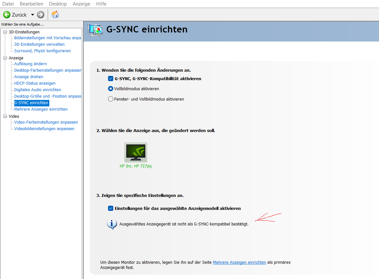Click the HP Inc. HP 727pq label
This screenshot has width=379, height=279.
136,166
